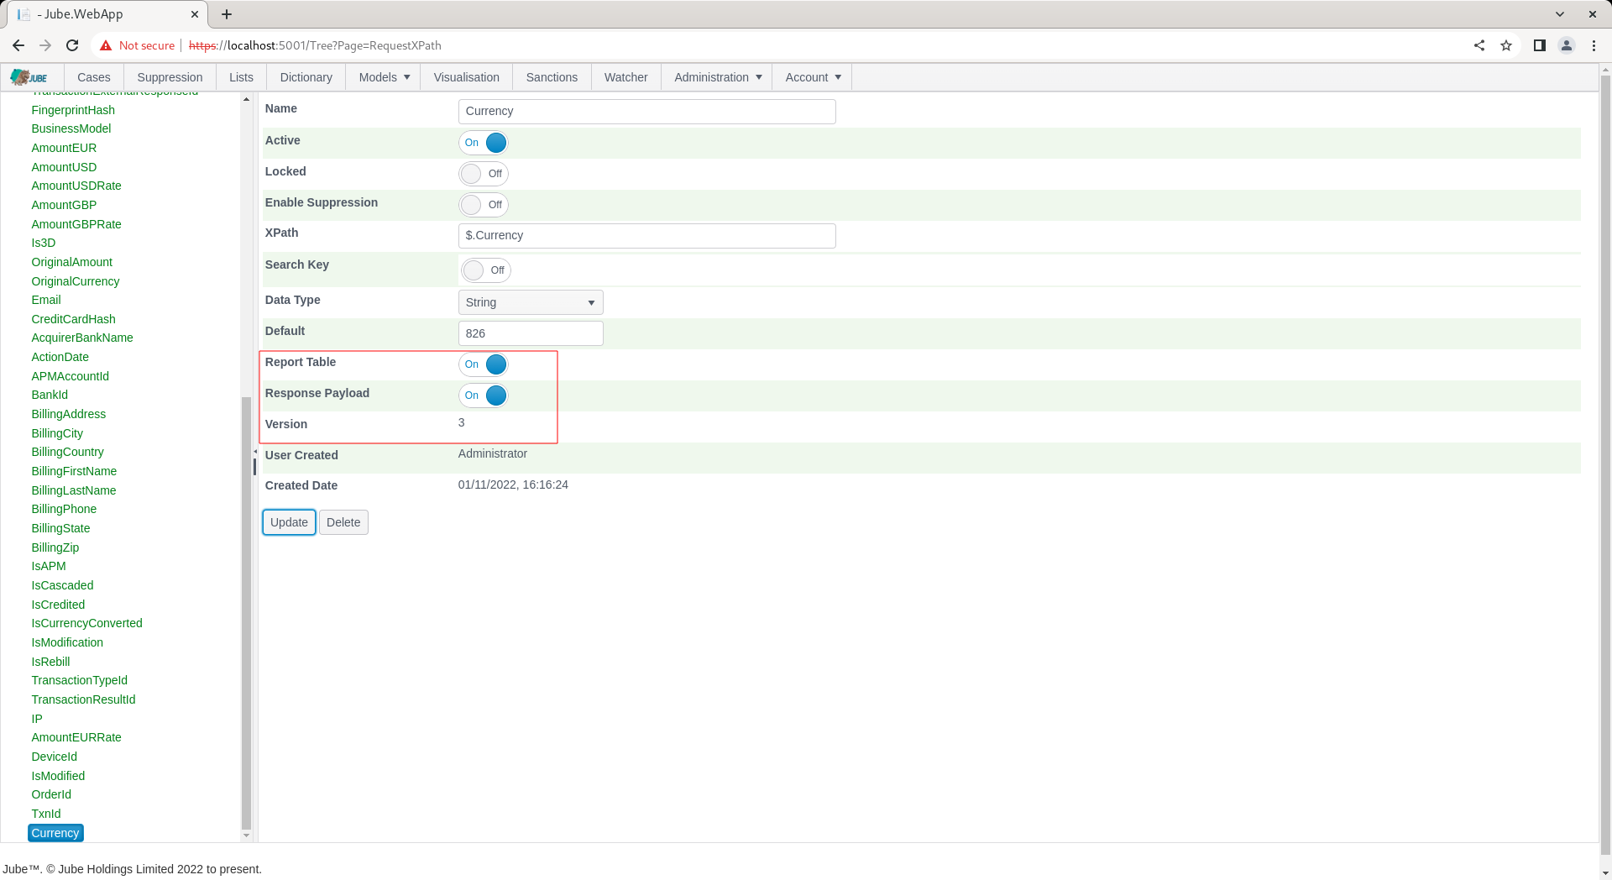Toggle the Report Table switch
The height and width of the screenshot is (880, 1612).
tap(484, 364)
